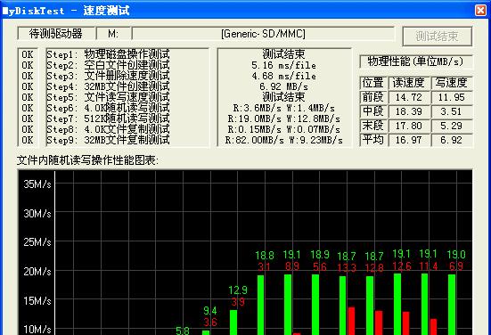Viewport: 491px width, 335px height.
Task: Select Step9 32MB文件复制测试 entry
Action: point(108,140)
